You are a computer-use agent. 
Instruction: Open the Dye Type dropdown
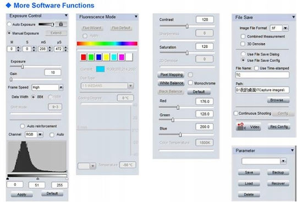click(130, 86)
